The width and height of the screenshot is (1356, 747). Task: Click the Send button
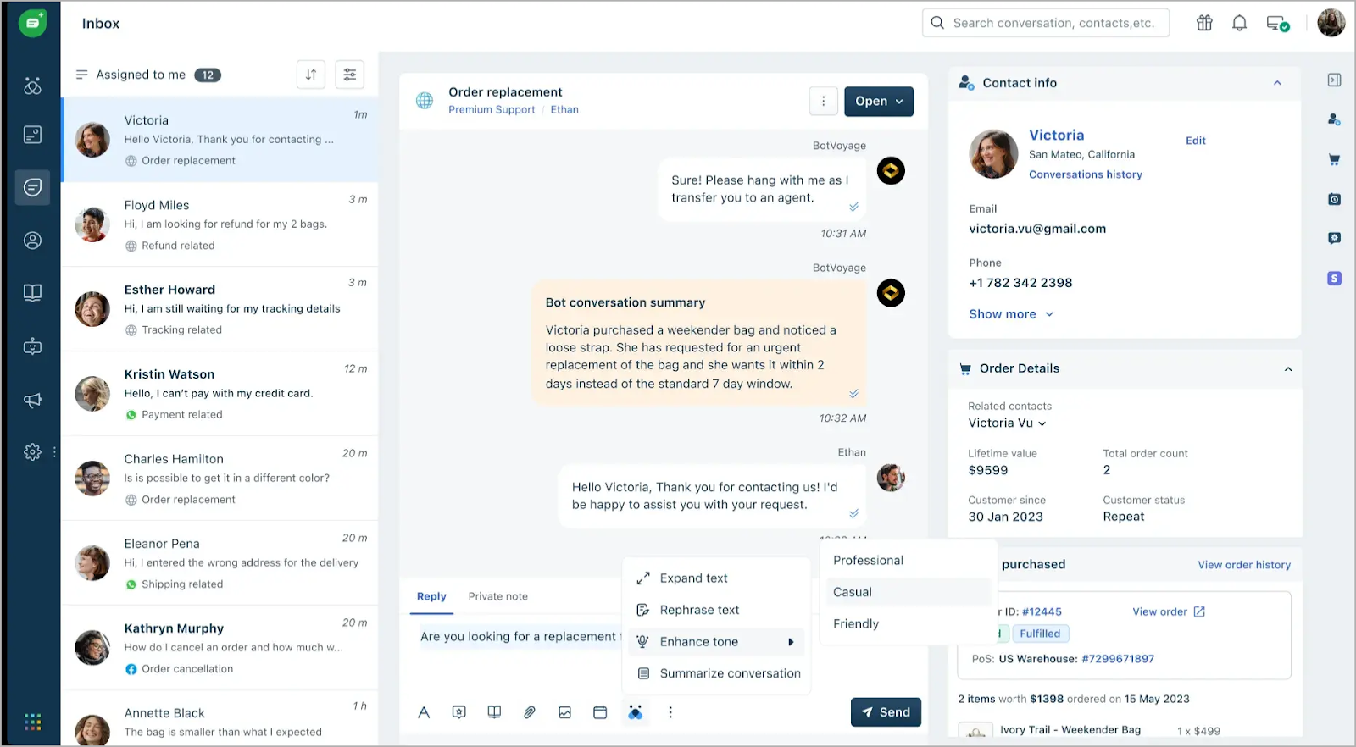point(886,712)
